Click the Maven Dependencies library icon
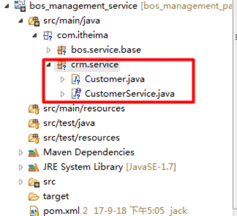237x216 pixels. [x=34, y=153]
